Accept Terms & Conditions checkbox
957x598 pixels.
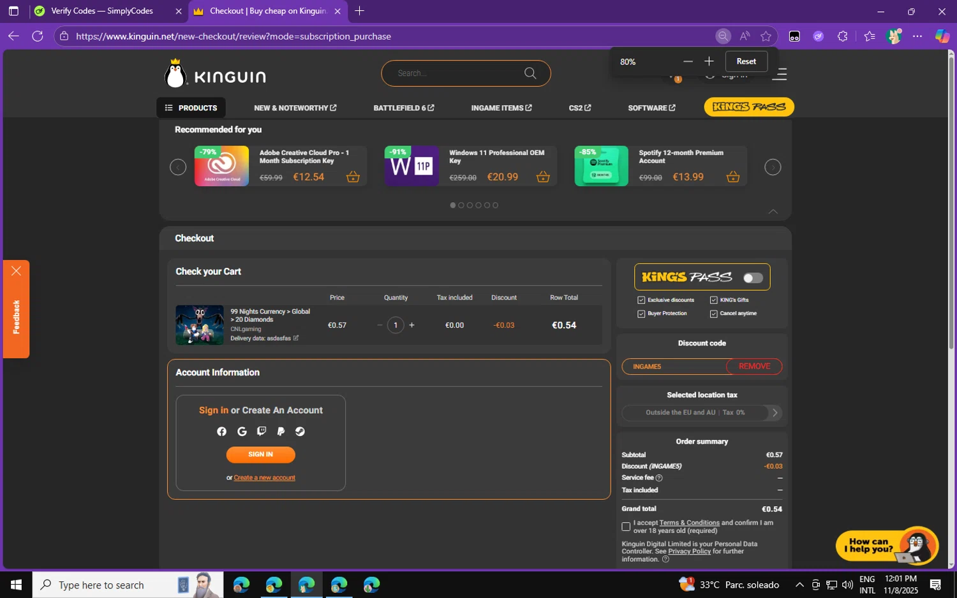626,527
